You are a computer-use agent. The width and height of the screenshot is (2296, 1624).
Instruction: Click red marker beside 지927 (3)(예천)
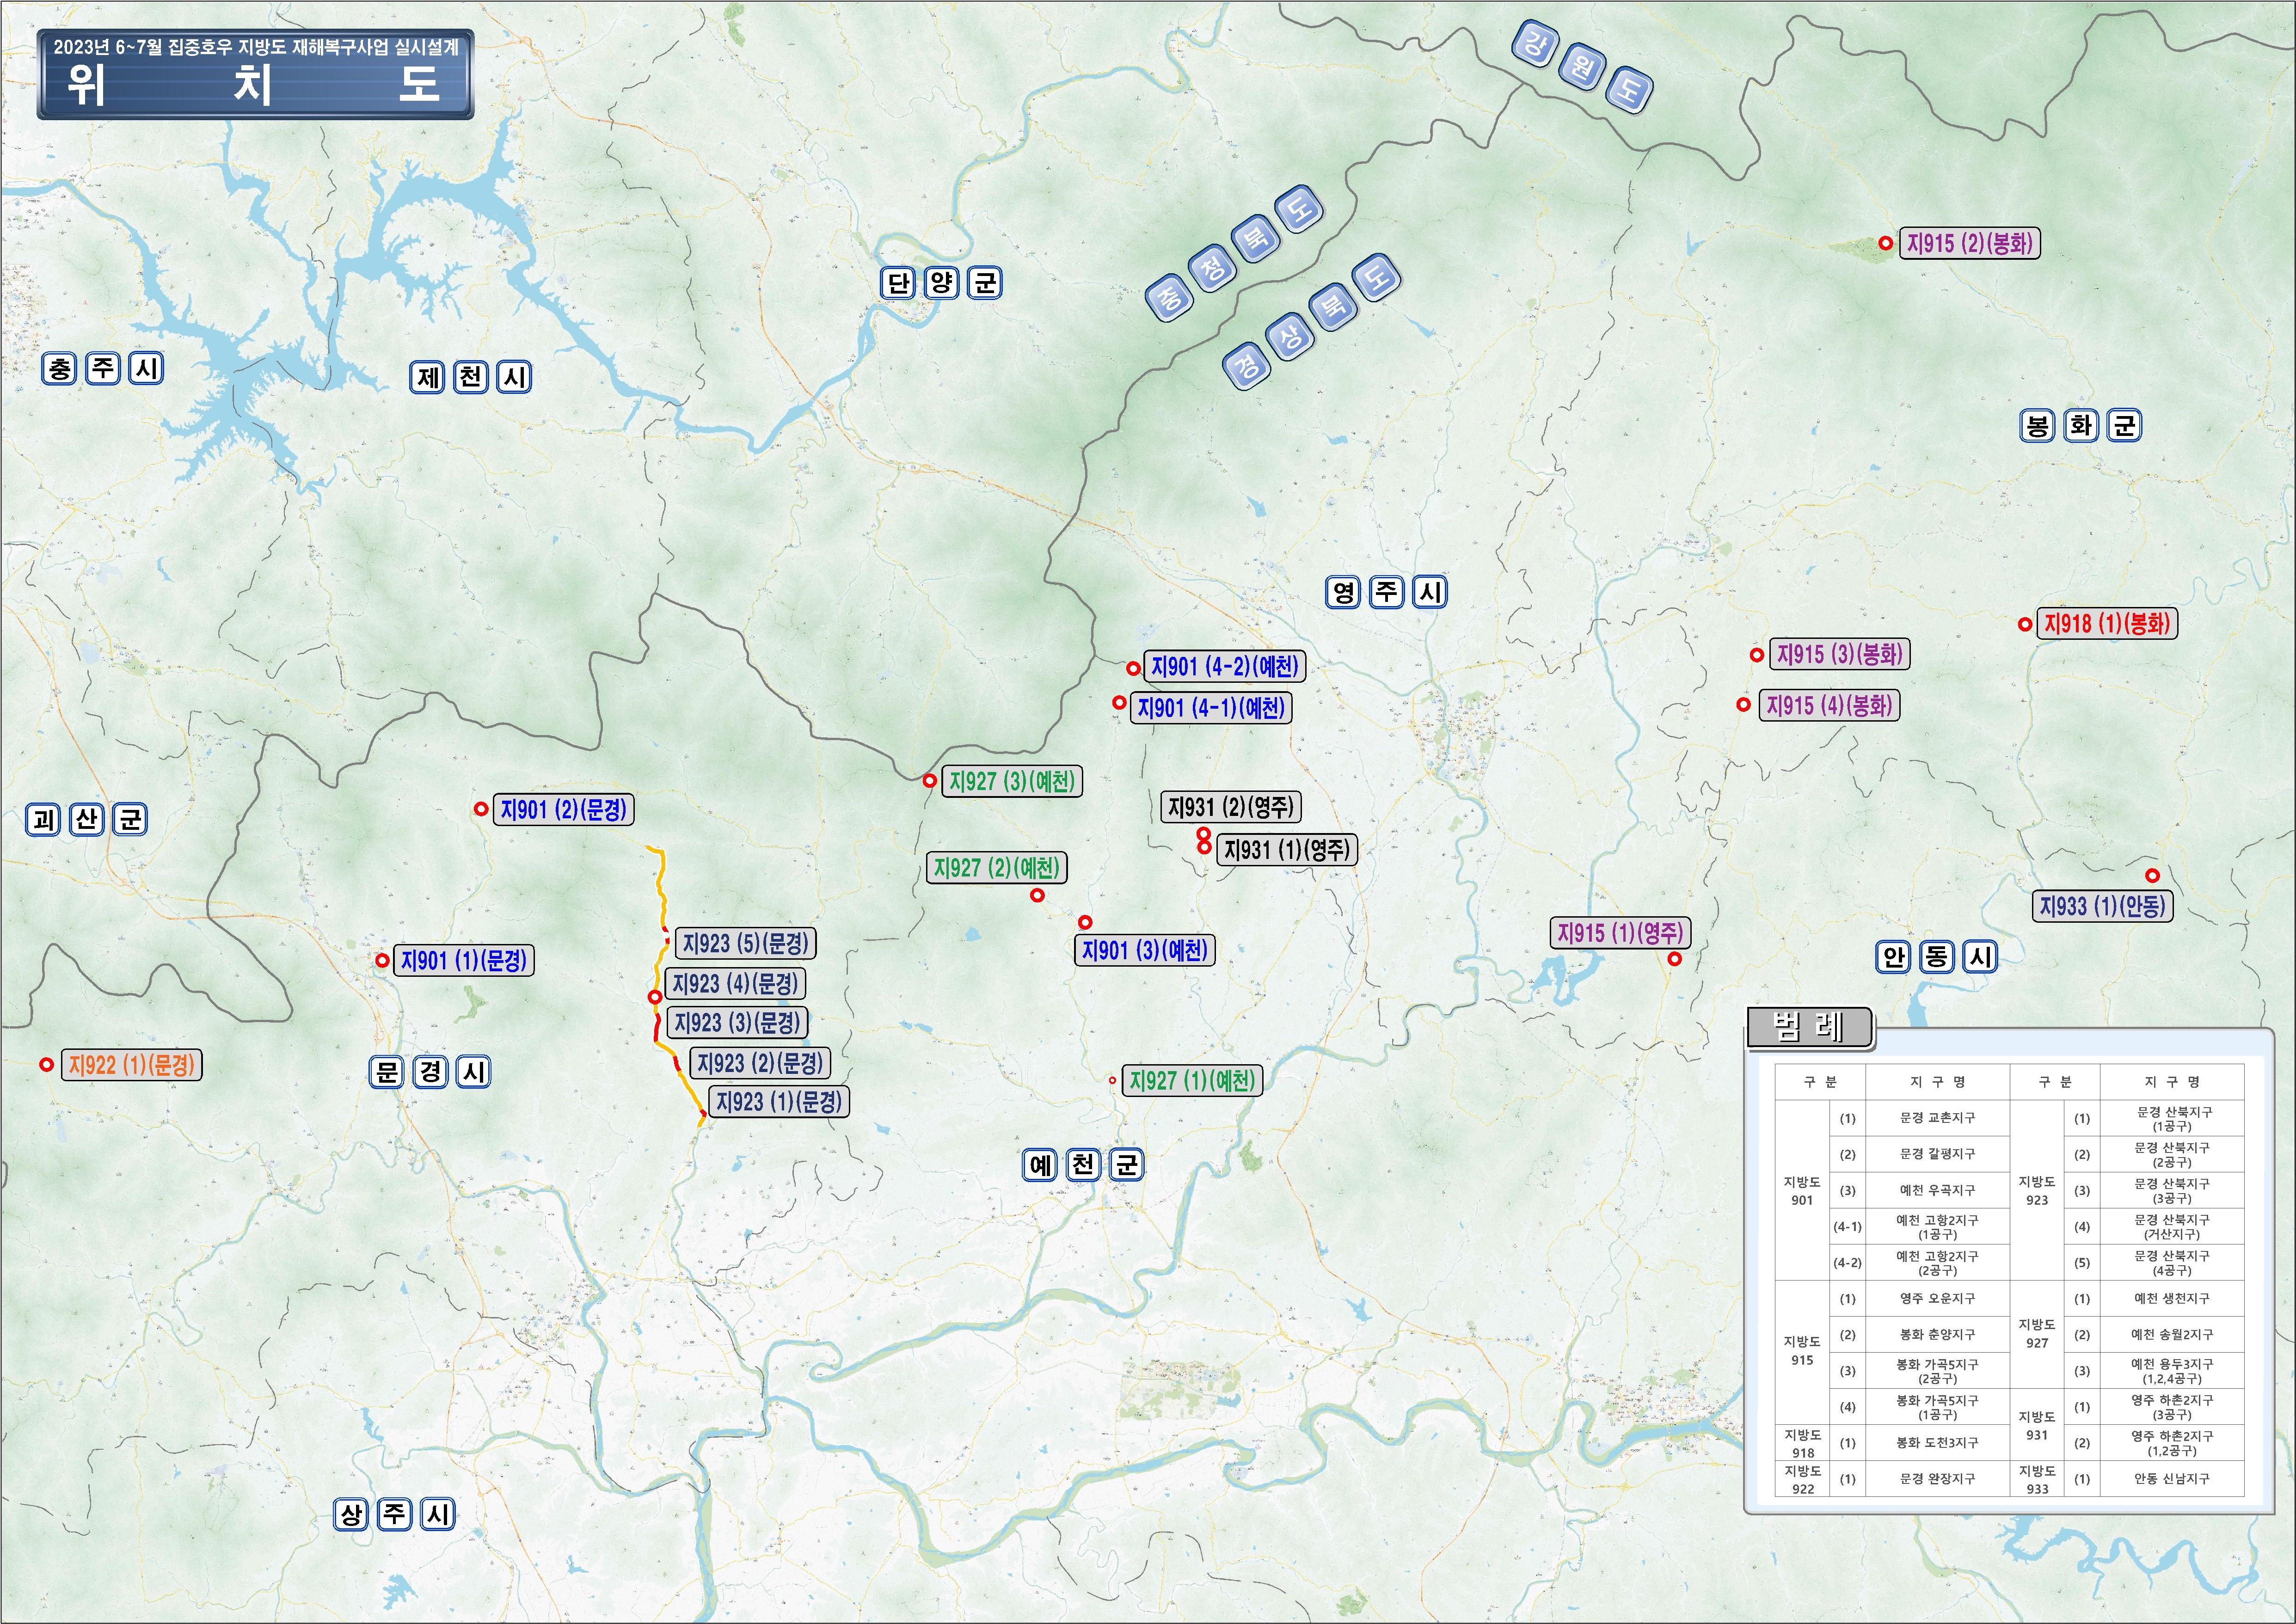tap(929, 780)
